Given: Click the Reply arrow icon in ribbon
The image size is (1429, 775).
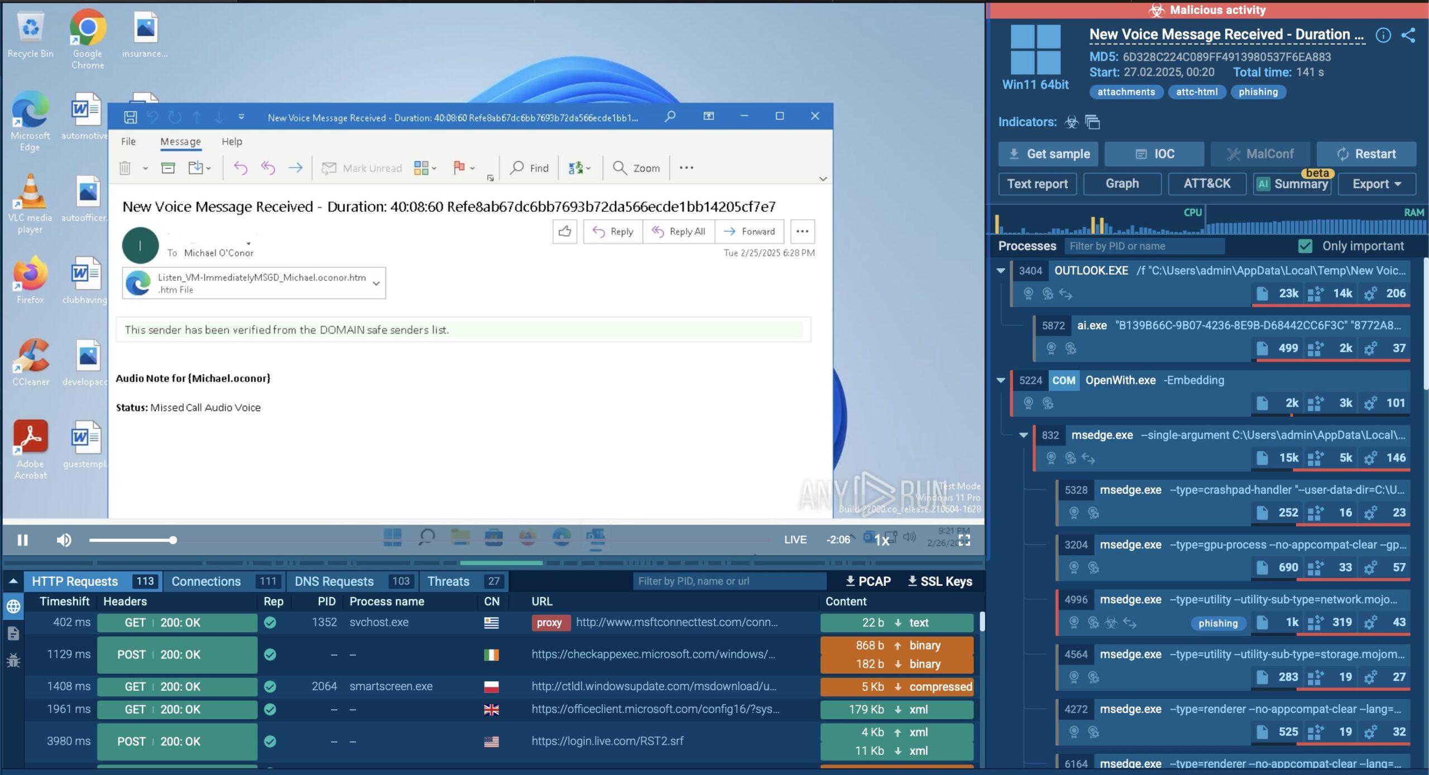Looking at the screenshot, I should point(241,168).
